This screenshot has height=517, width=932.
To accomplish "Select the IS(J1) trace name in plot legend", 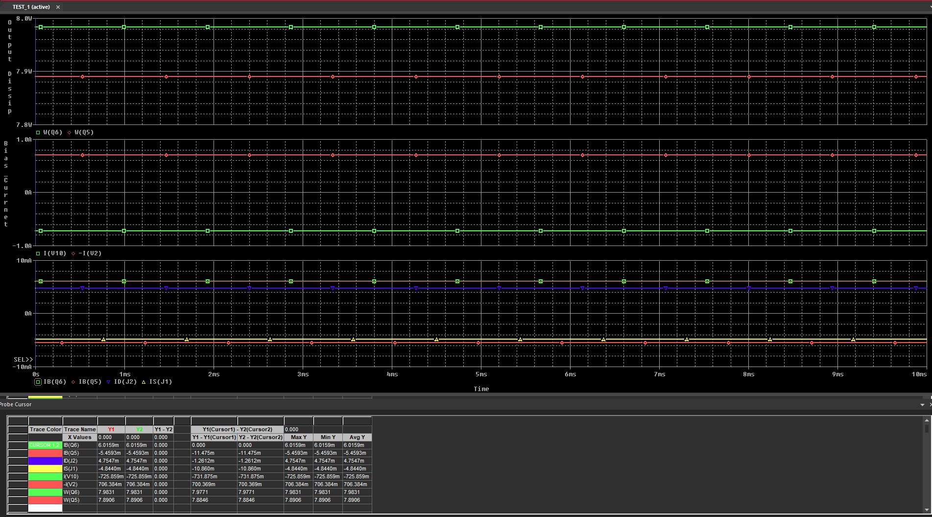I will point(161,382).
